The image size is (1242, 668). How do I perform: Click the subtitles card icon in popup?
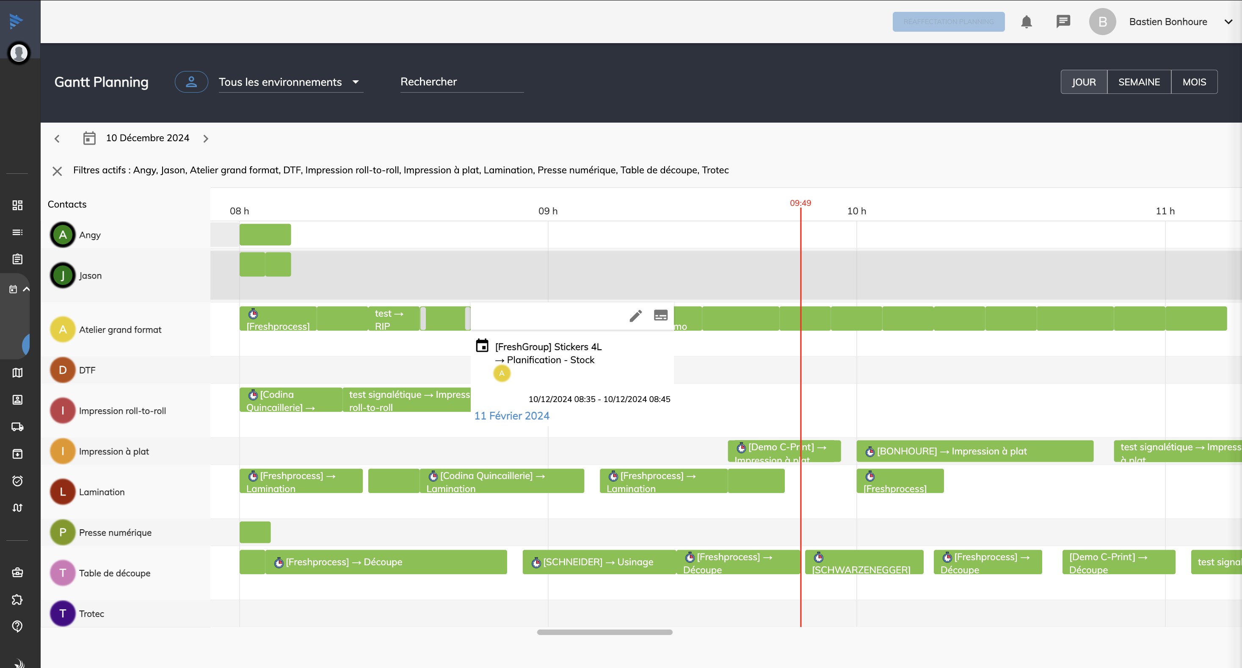(660, 315)
